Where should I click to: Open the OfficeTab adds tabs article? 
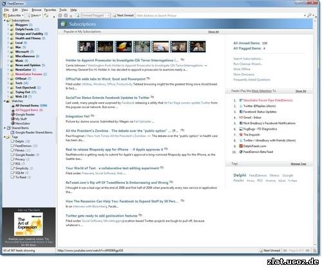106,79
